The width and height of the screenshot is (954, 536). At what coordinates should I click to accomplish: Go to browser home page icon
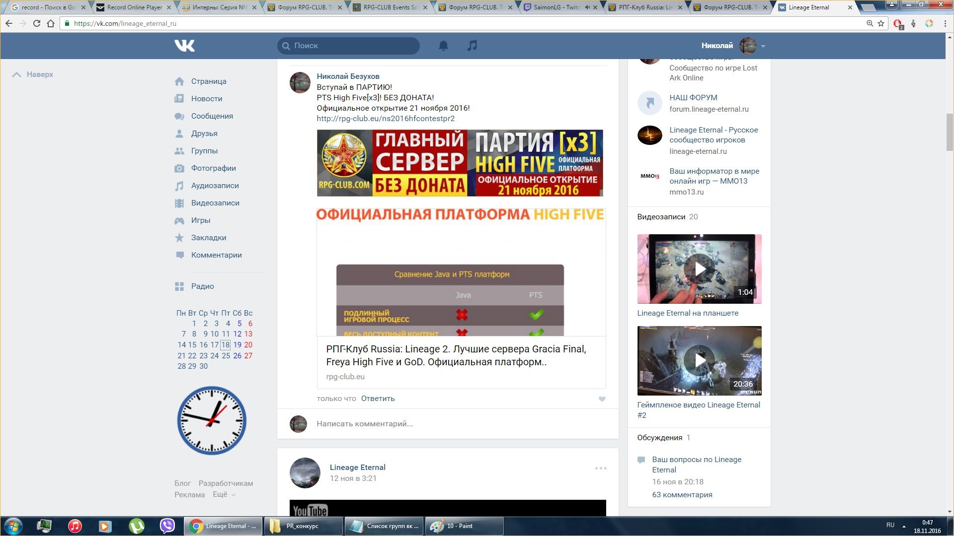click(51, 23)
